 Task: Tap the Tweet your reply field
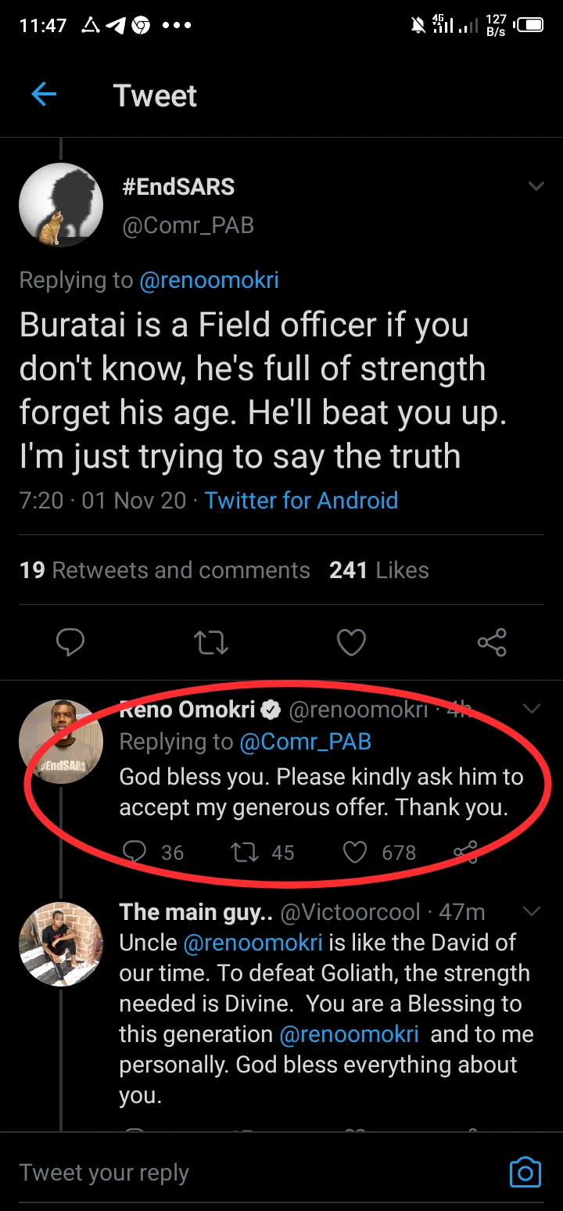pyautogui.click(x=235, y=1172)
